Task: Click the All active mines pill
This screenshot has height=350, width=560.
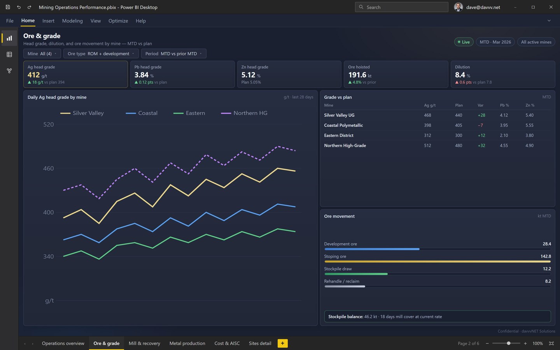Action: click(536, 42)
